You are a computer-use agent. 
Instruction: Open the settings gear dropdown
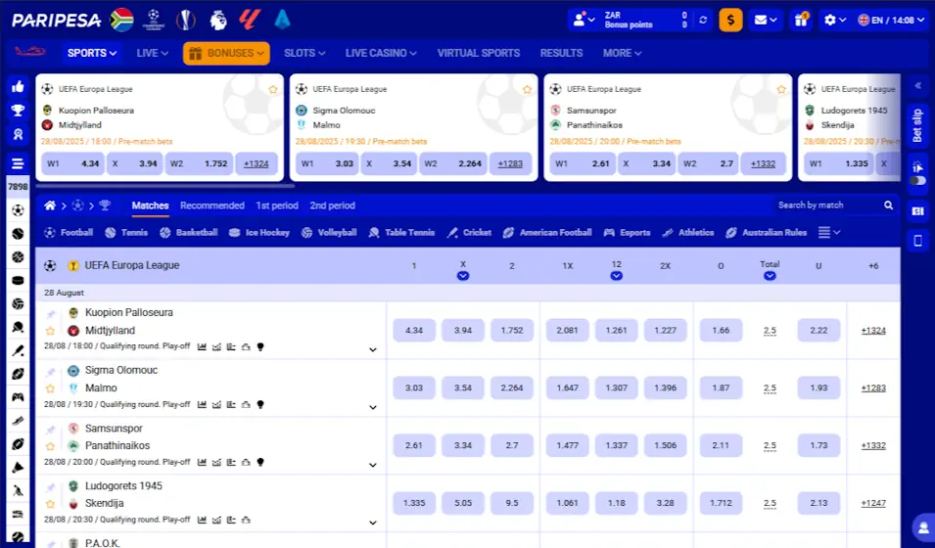[x=835, y=21]
